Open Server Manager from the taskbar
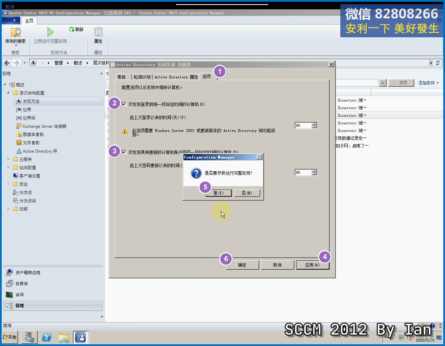Viewport: 445px width, 346px height. click(29, 337)
